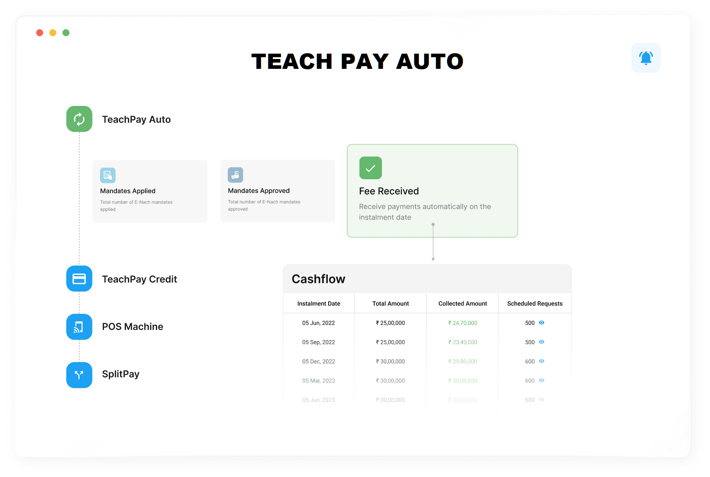Show scheduled requests for 05 Dec, 2022
The image size is (710, 477).
point(541,361)
